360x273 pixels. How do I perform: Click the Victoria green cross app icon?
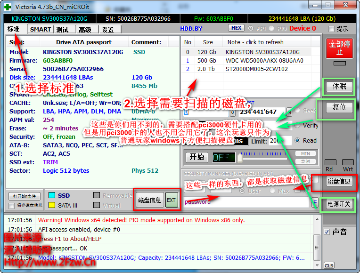tap(8, 7)
